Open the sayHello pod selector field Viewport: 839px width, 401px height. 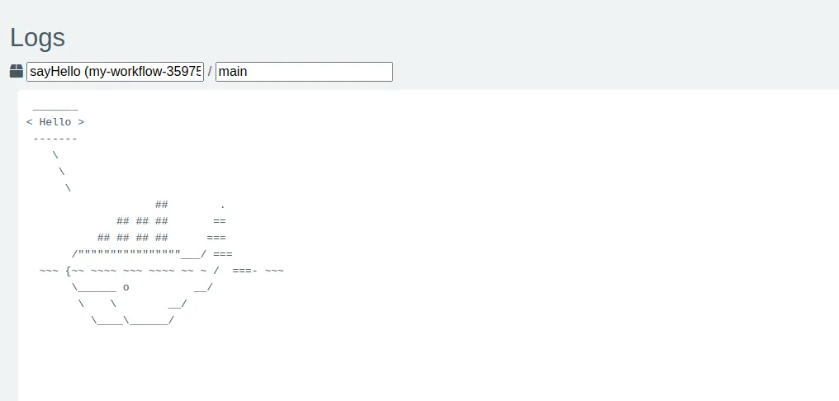tap(115, 72)
